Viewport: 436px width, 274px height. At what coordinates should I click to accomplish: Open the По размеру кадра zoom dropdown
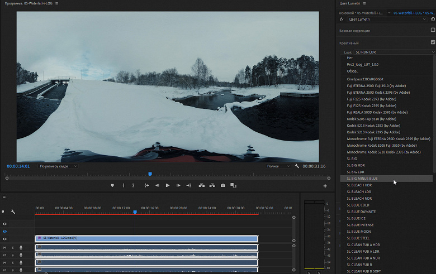point(58,166)
